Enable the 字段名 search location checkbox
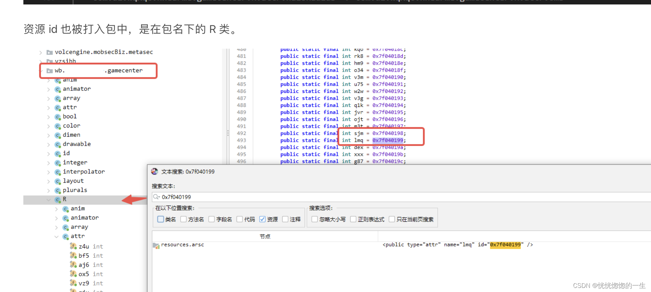This screenshot has width=651, height=292. click(x=212, y=219)
